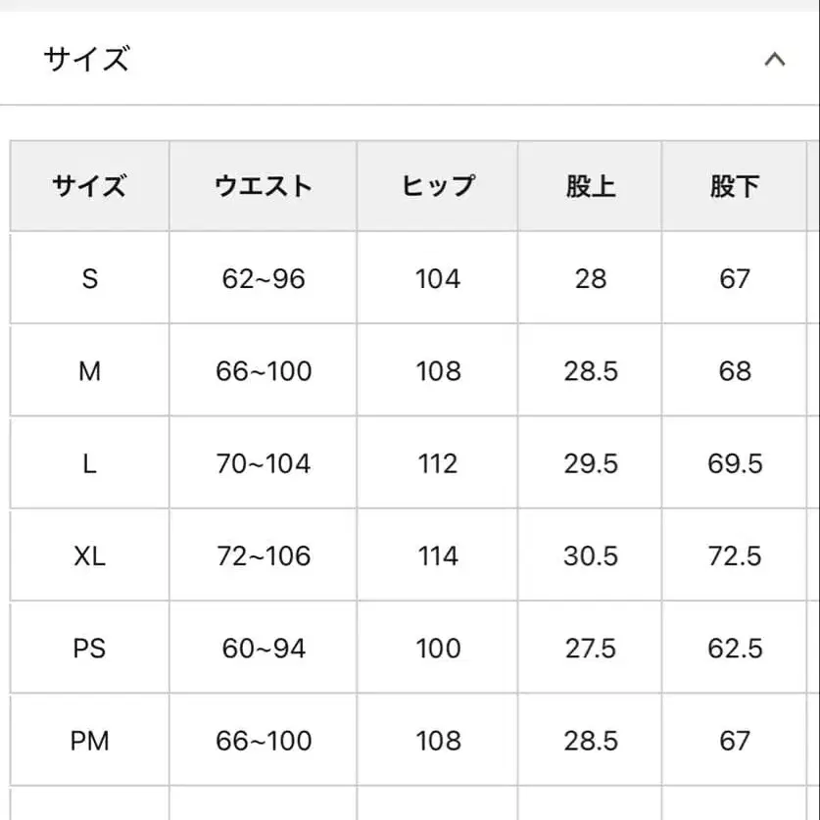
Task: Select the 股下 value 69.5 for size L
Action: 734,463
